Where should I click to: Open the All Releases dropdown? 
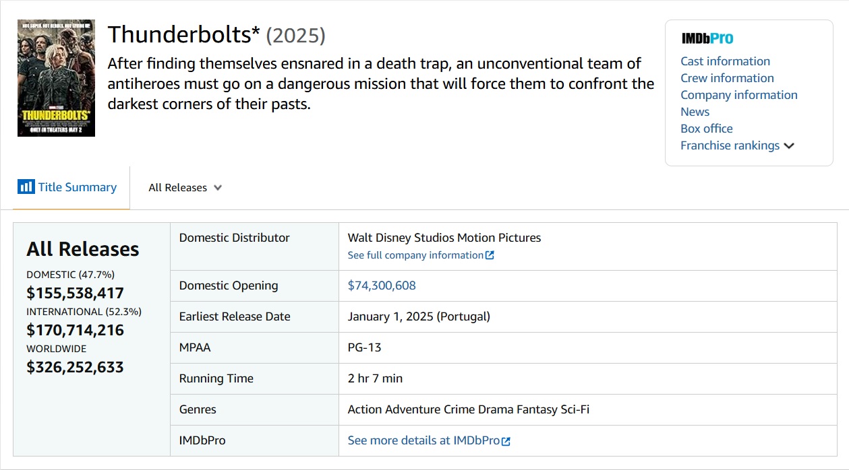(185, 188)
